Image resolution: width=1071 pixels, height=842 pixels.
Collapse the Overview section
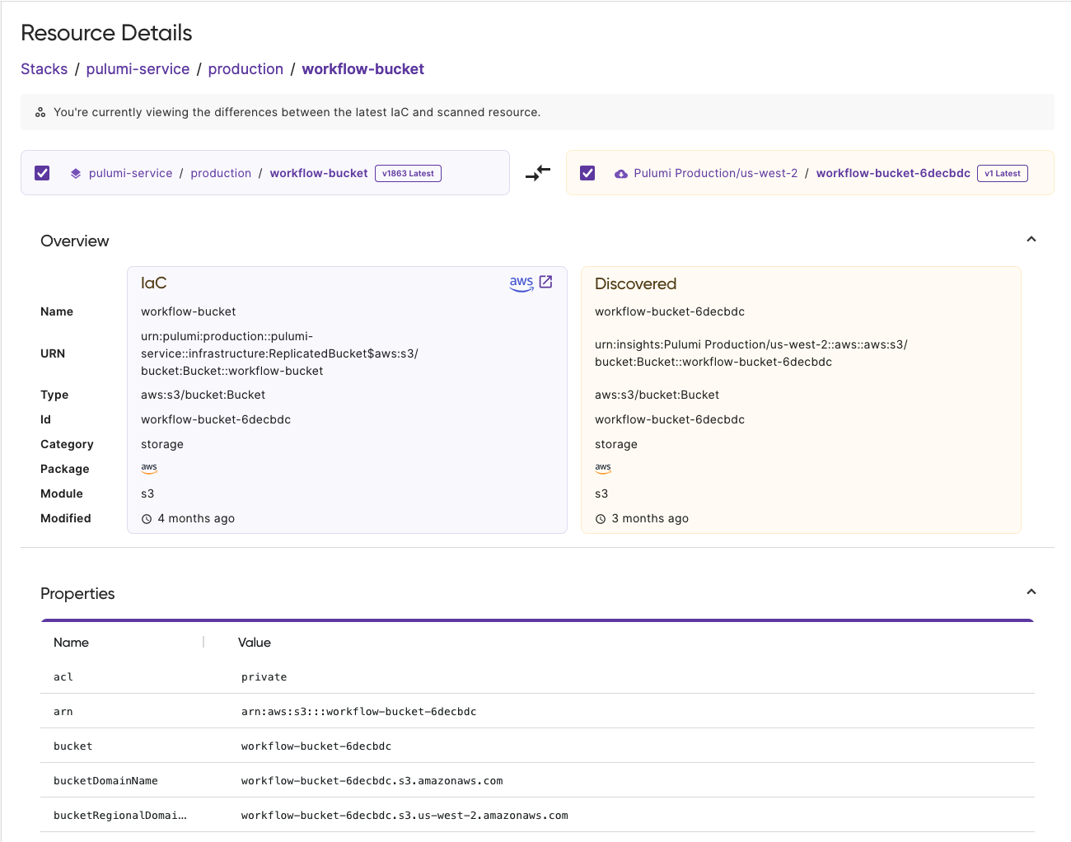1031,240
